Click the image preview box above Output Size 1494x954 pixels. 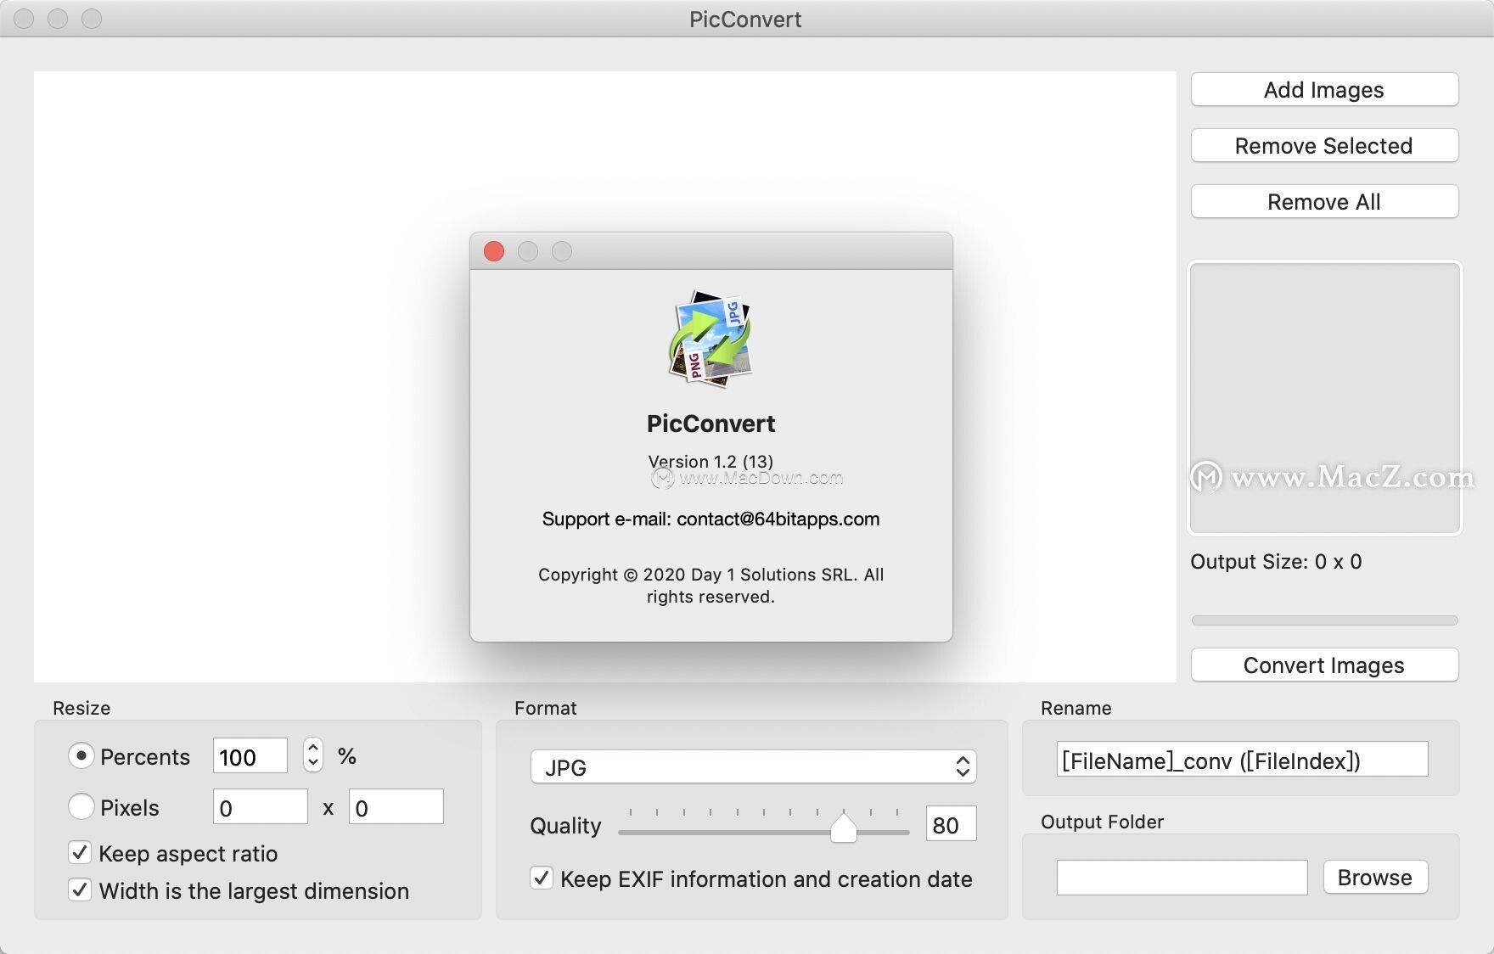pyautogui.click(x=1325, y=398)
